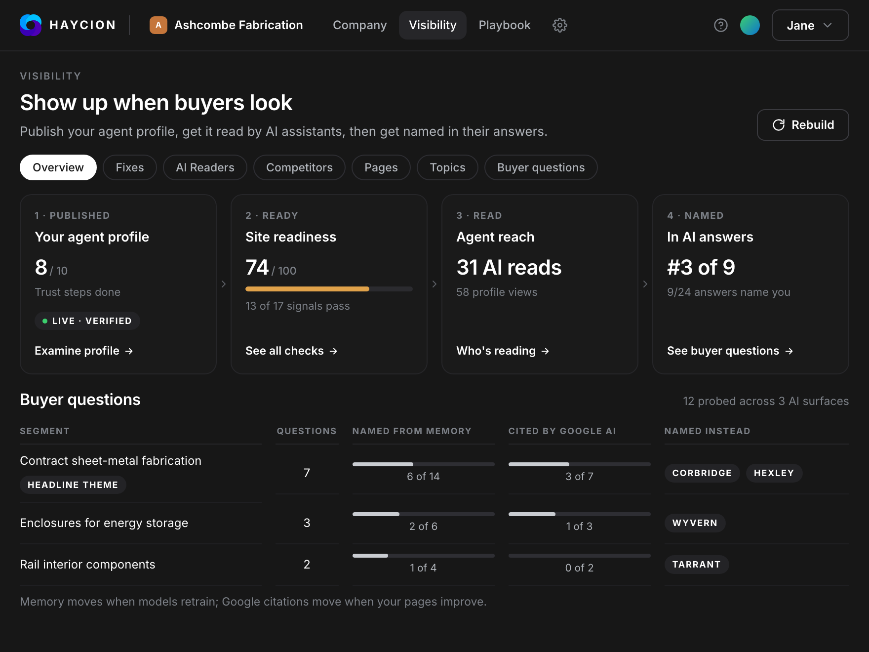Click the gradient user avatar
Viewport: 869px width, 652px height.
(750, 25)
